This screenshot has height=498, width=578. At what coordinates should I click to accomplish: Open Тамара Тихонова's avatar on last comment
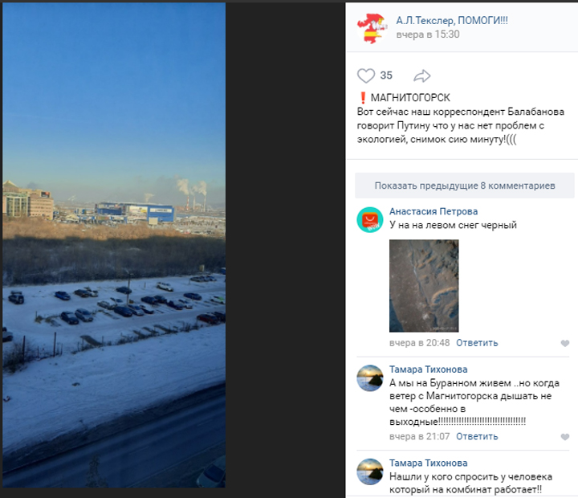pos(370,471)
